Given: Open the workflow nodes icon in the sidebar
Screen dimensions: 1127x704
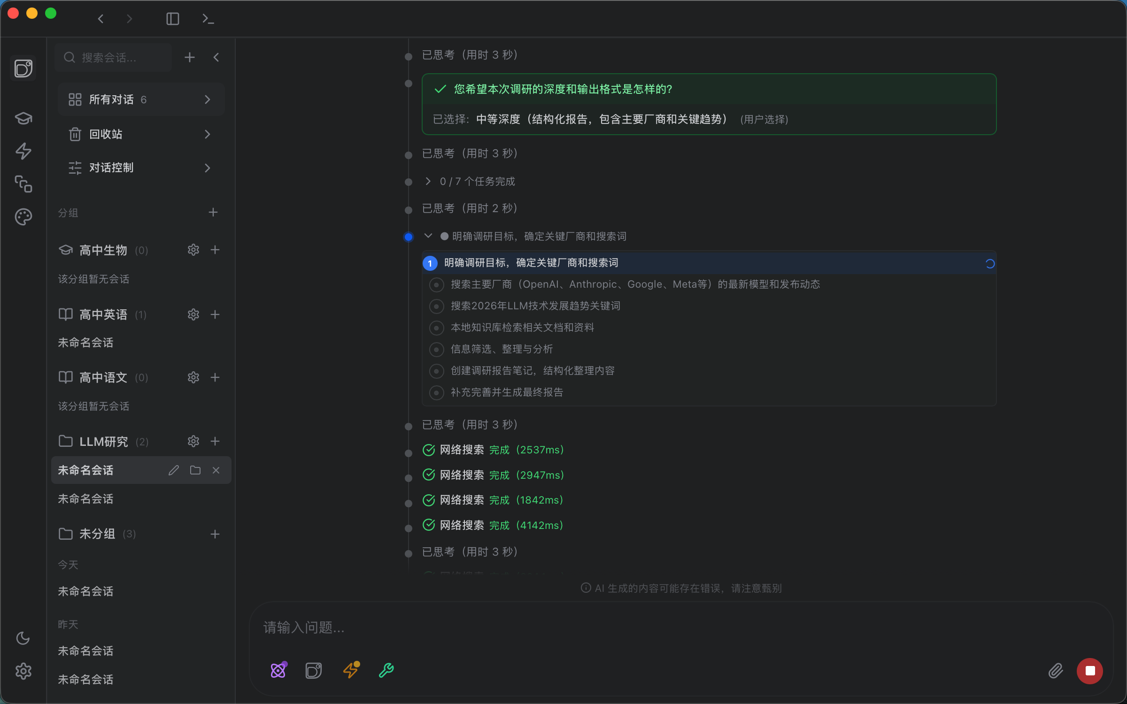Looking at the screenshot, I should click(x=23, y=184).
